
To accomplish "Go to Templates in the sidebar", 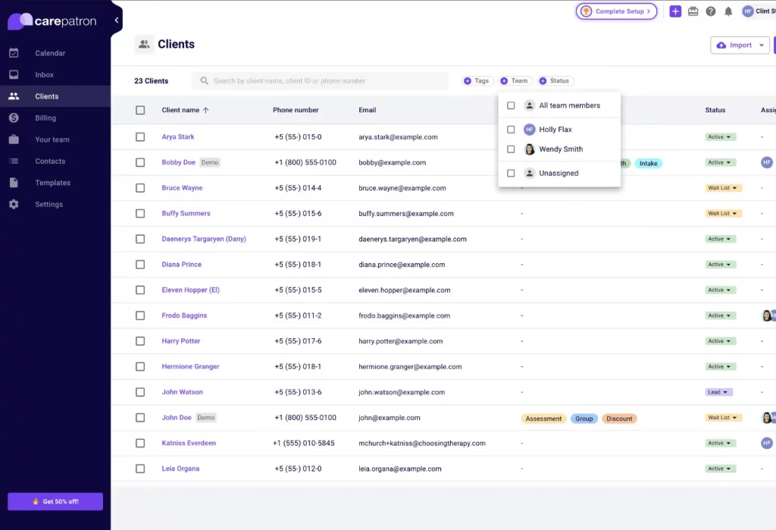I will pos(52,183).
